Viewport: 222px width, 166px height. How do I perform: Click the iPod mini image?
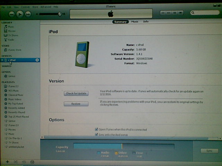[83, 55]
